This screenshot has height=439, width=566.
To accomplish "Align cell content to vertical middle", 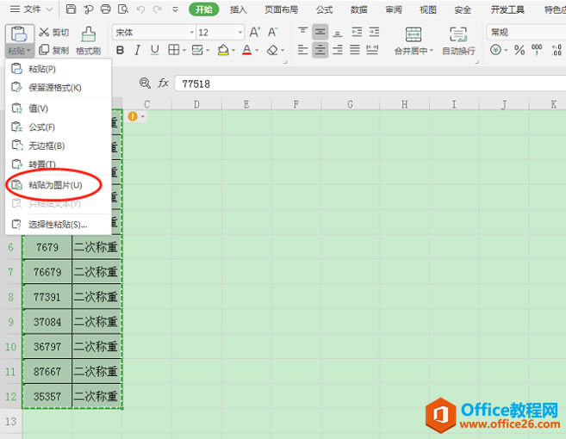I will (x=320, y=32).
